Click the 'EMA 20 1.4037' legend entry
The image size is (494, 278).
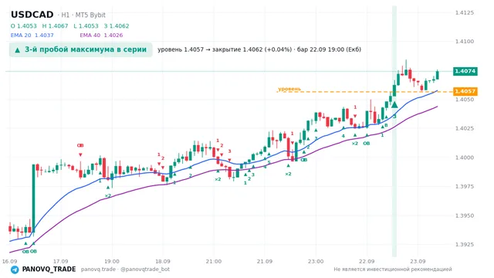point(32,36)
